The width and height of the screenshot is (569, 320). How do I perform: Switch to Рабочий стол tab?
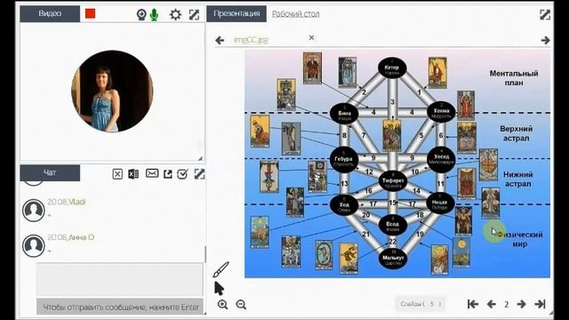[296, 14]
